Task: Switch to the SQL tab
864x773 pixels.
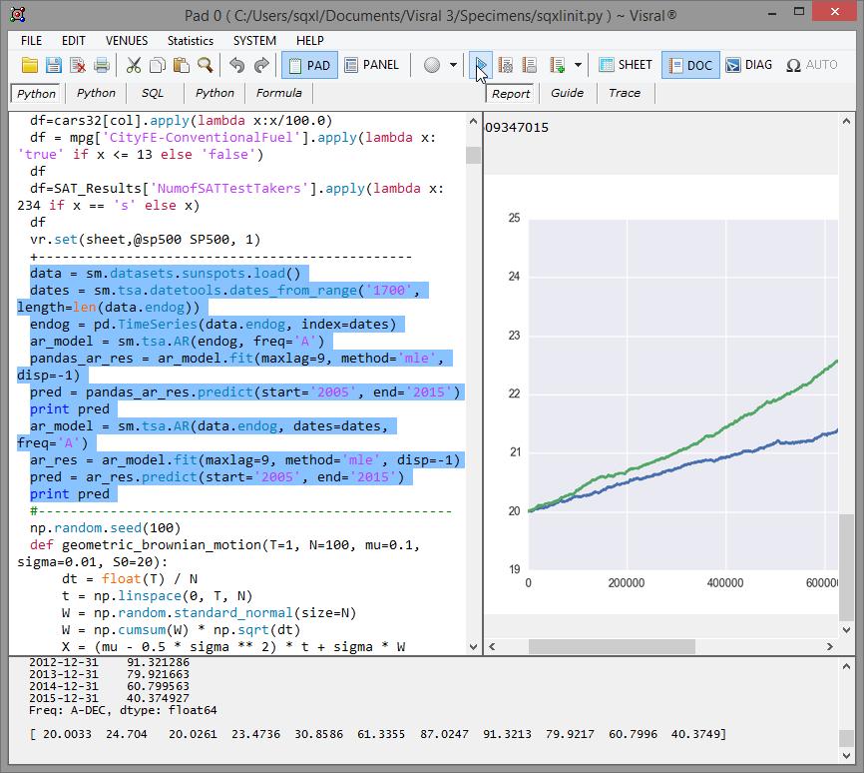Action: (152, 93)
